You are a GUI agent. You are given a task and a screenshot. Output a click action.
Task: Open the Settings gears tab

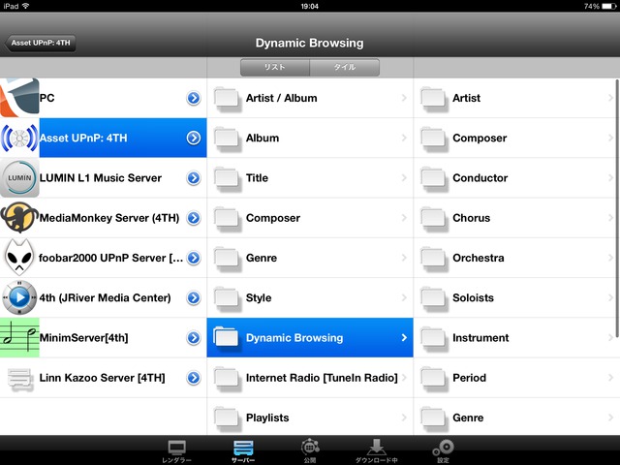[x=444, y=450]
